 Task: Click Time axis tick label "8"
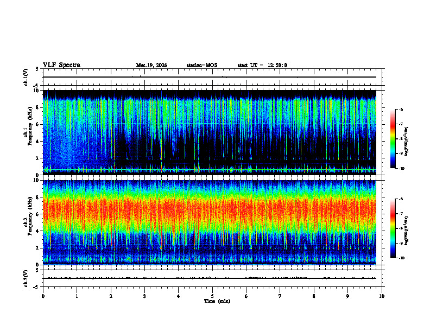point(314,296)
